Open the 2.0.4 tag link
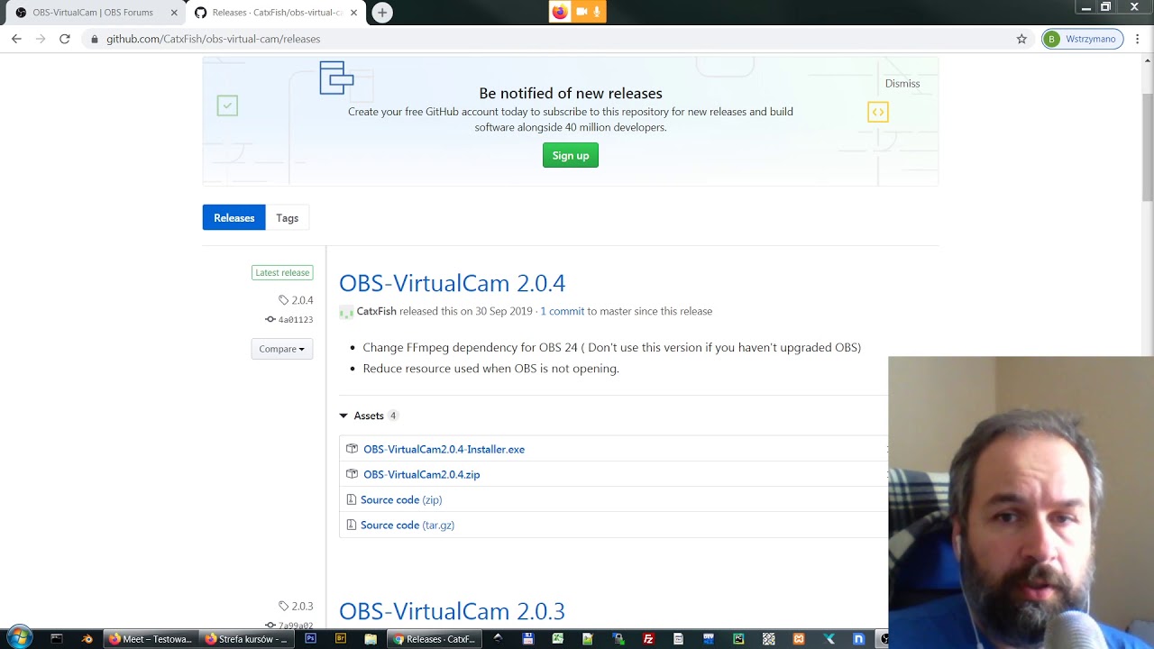Viewport: 1154px width, 649px height. pos(296,300)
